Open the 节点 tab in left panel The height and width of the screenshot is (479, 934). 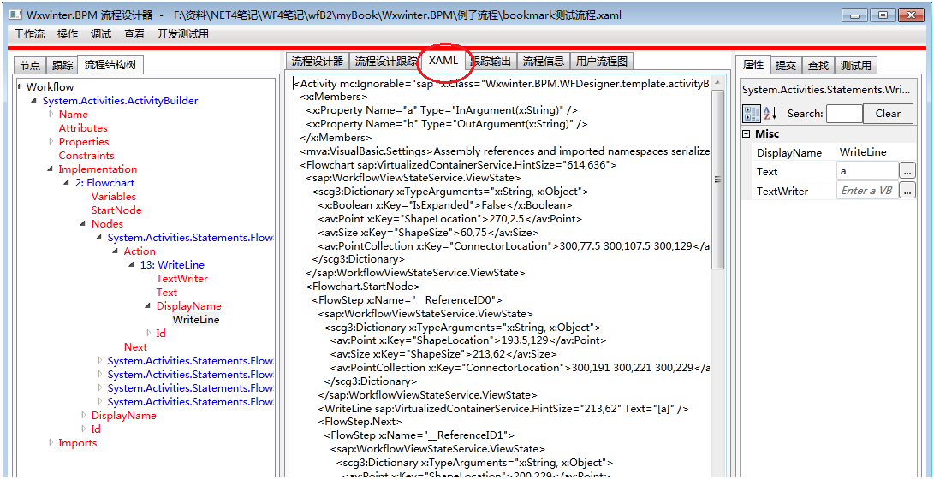[30, 65]
